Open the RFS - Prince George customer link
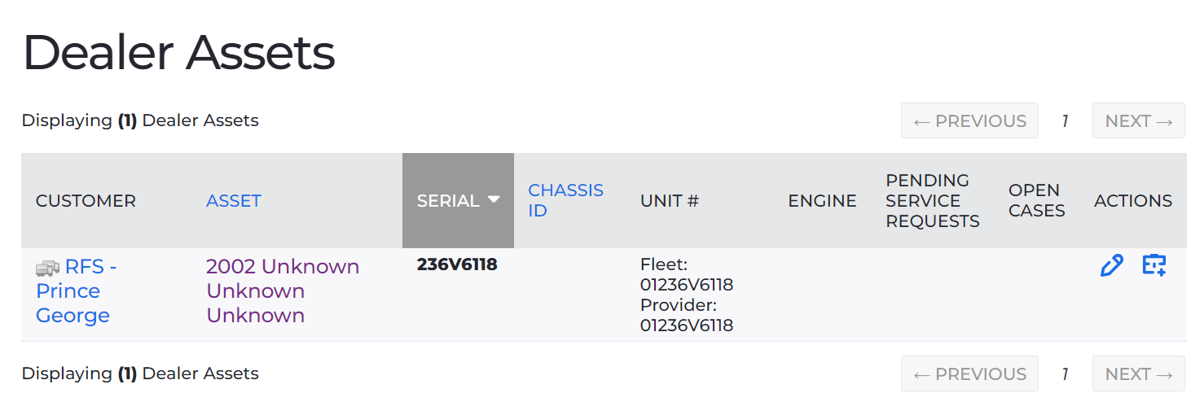Image resolution: width=1204 pixels, height=415 pixels. [77, 290]
